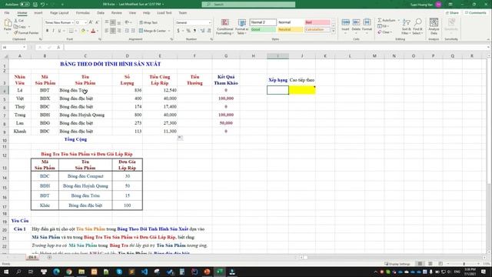492x277 pixels.
Task: Open Sort & Filter menu
Action: [406, 27]
